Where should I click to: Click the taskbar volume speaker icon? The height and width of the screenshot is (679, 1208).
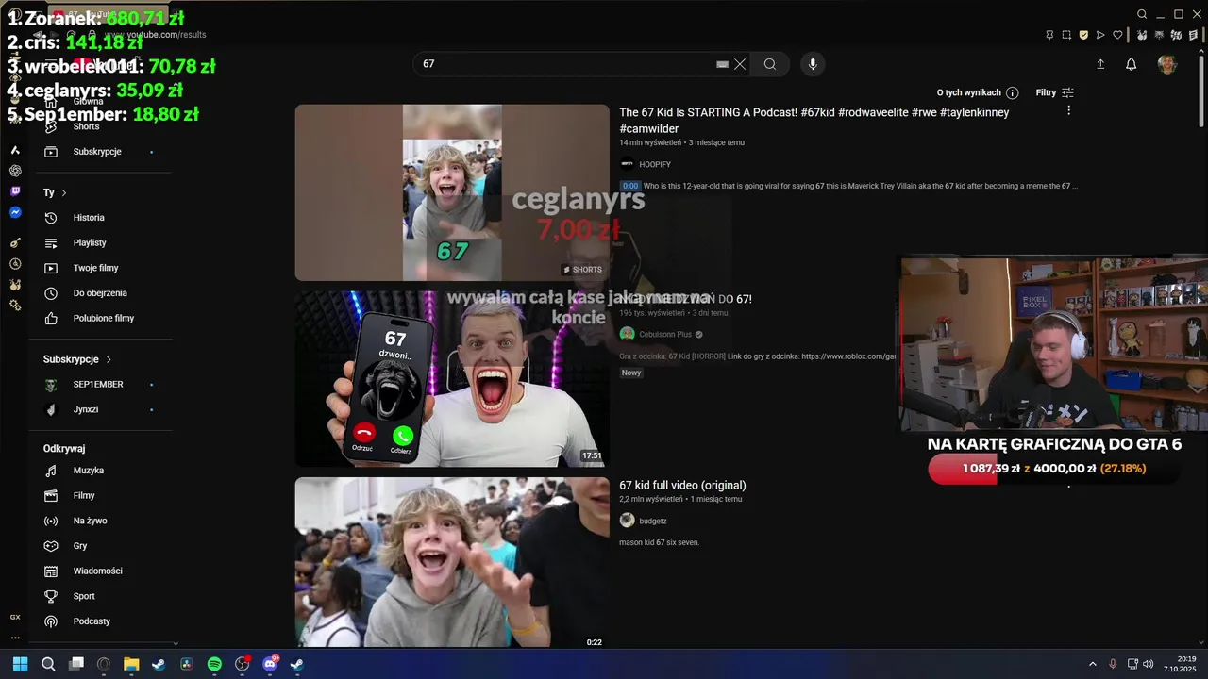[x=1149, y=664]
